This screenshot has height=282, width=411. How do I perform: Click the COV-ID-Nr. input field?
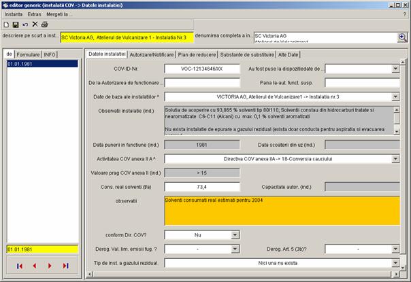201,69
